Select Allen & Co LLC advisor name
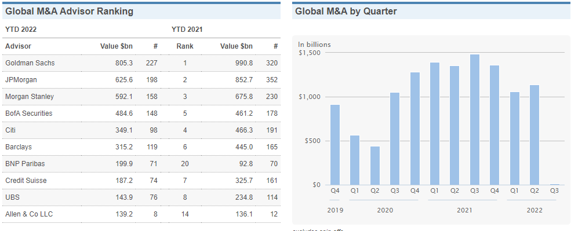 (x=29, y=214)
